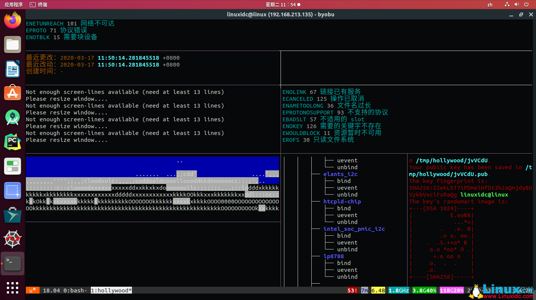Launch Android Studio from the dock
The height and width of the screenshot is (300, 536).
pos(13,117)
